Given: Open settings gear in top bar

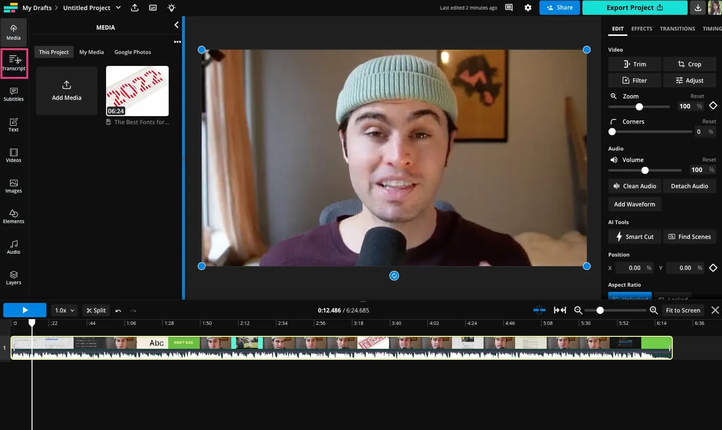Looking at the screenshot, I should 528,8.
